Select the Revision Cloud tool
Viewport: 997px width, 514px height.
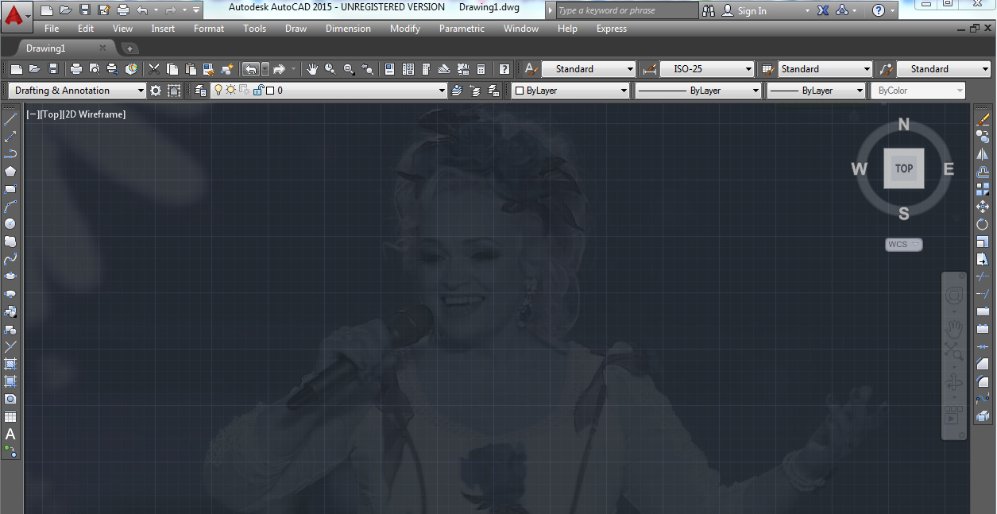click(x=11, y=242)
